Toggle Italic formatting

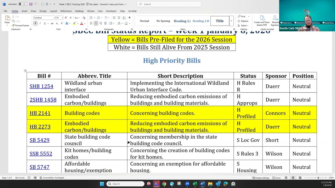point(40,23)
